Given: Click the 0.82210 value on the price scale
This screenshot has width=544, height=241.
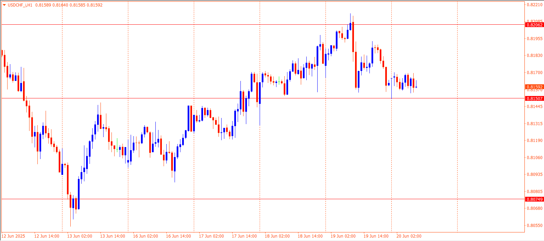Looking at the screenshot, I should point(535,5).
